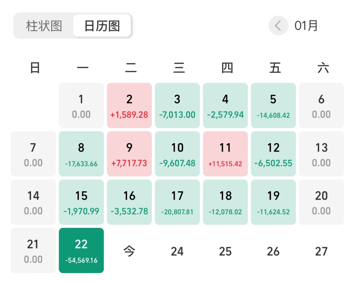Select day 7 calendar cell
354x281 pixels.
tap(33, 154)
